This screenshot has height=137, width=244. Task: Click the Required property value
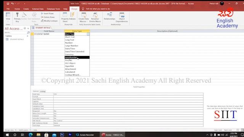[x=128, y=111]
